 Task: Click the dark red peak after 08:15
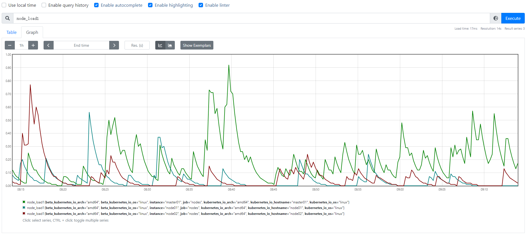(x=30, y=85)
